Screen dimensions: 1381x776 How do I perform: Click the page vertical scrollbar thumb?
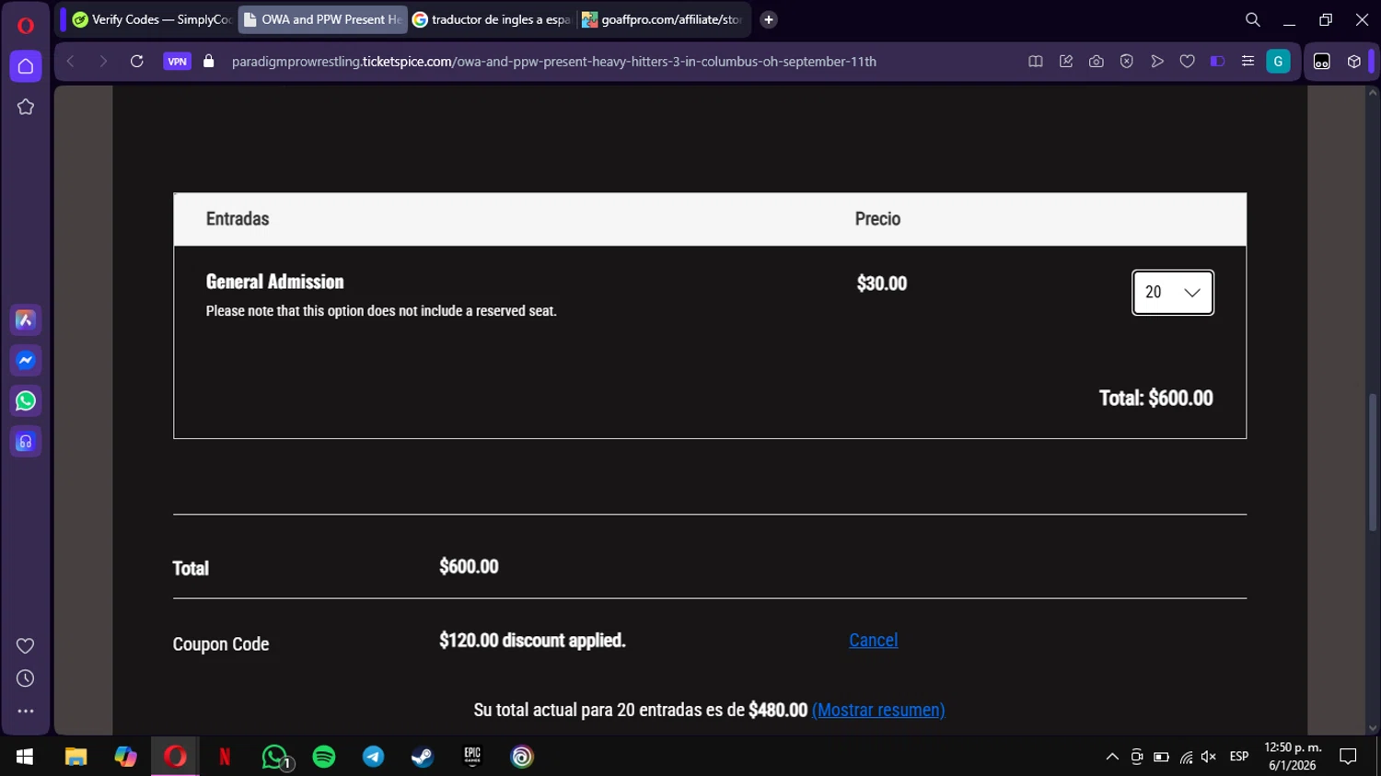(1373, 462)
